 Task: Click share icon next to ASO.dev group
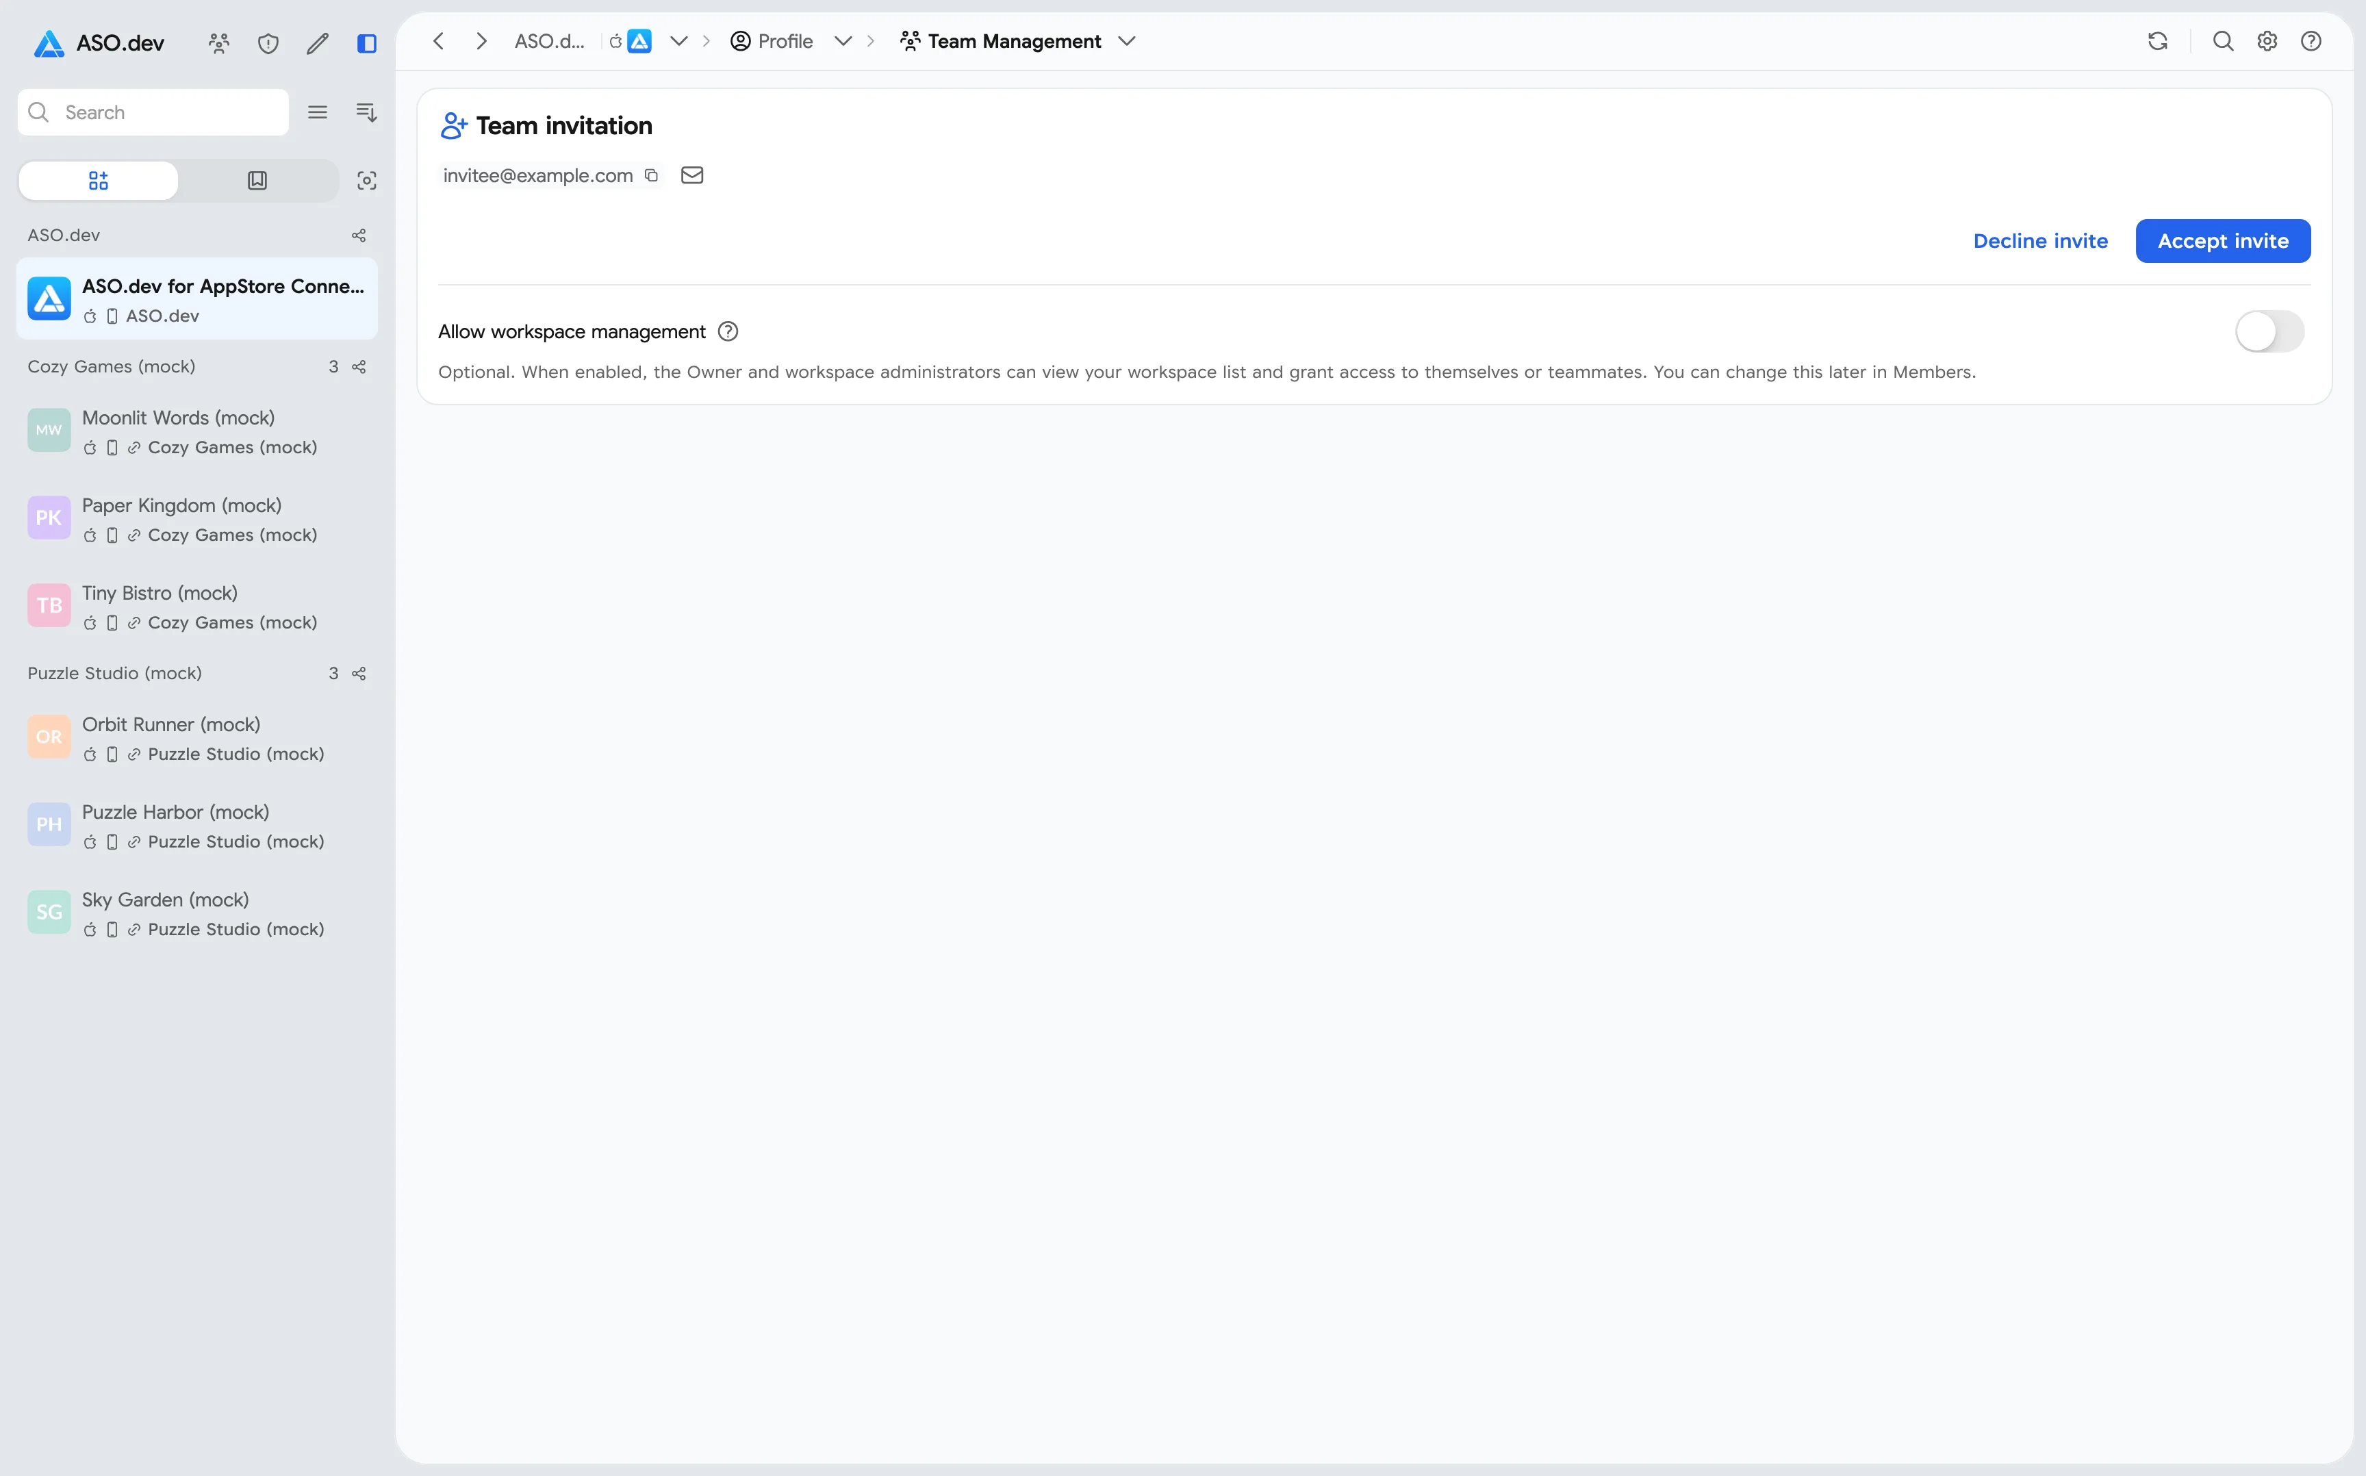359,236
